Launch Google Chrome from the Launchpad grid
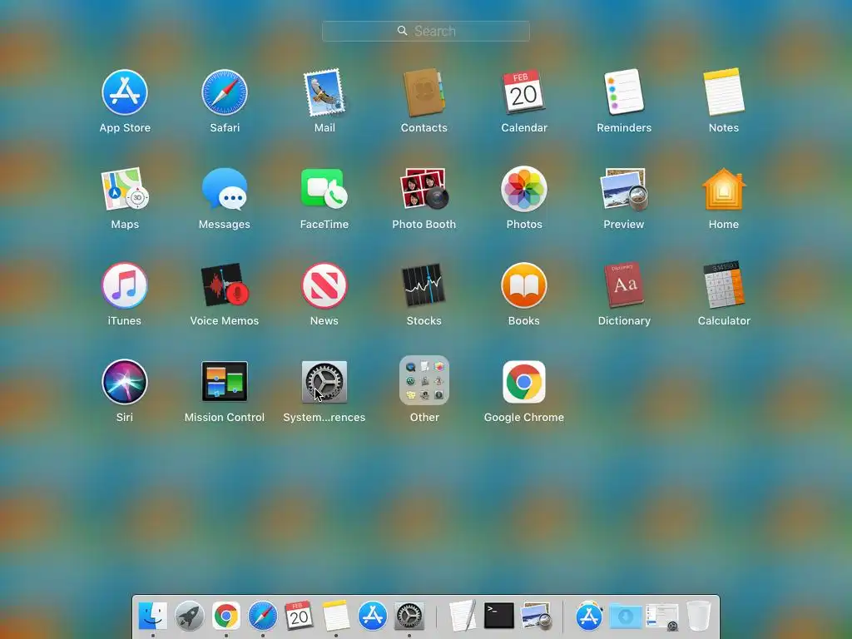852x639 pixels. click(x=524, y=382)
